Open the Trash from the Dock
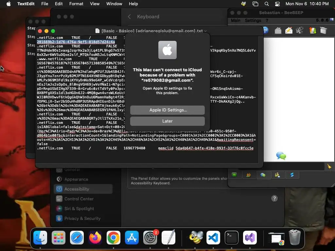 coord(295,237)
